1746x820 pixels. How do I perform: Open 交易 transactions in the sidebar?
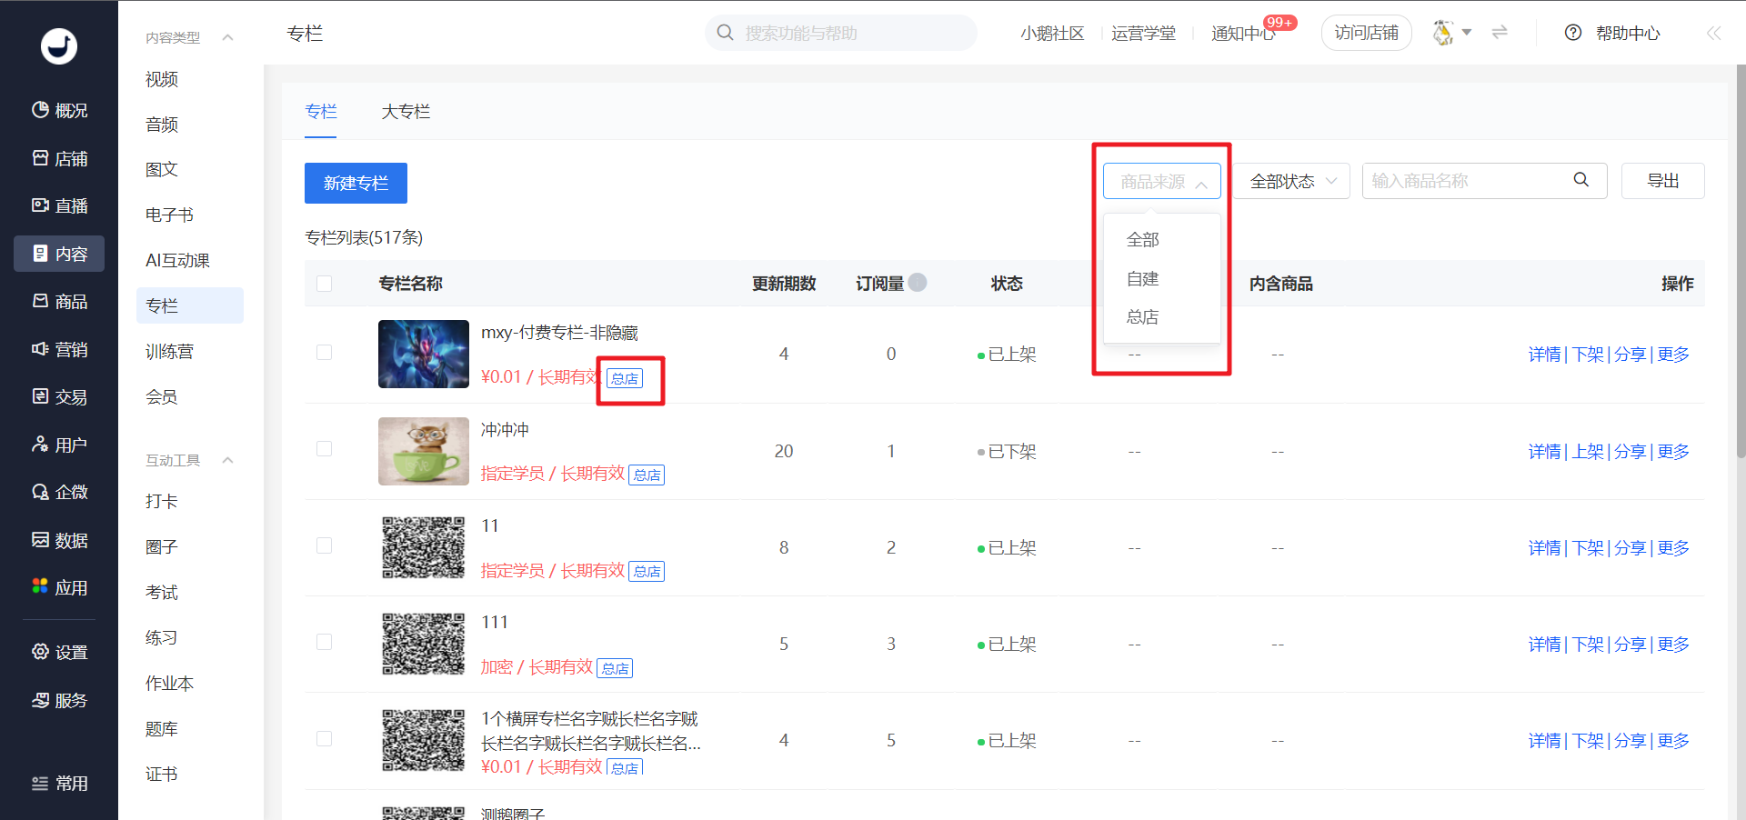tap(59, 396)
